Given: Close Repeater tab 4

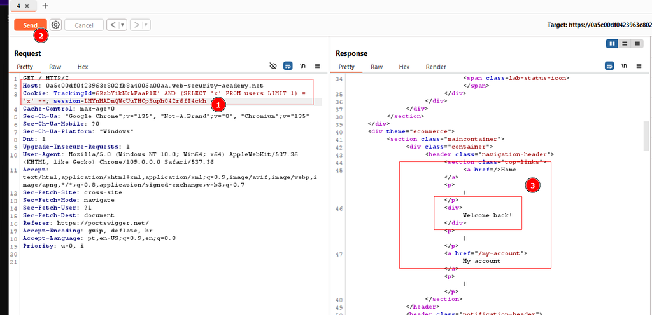Looking at the screenshot, I should click(x=27, y=6).
